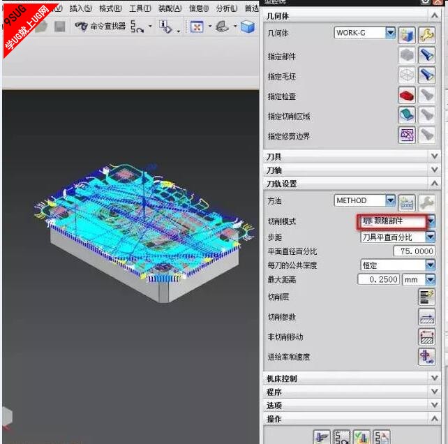
Task: Click the flashlight icon in 指定修剪边界 row
Action: click(427, 135)
